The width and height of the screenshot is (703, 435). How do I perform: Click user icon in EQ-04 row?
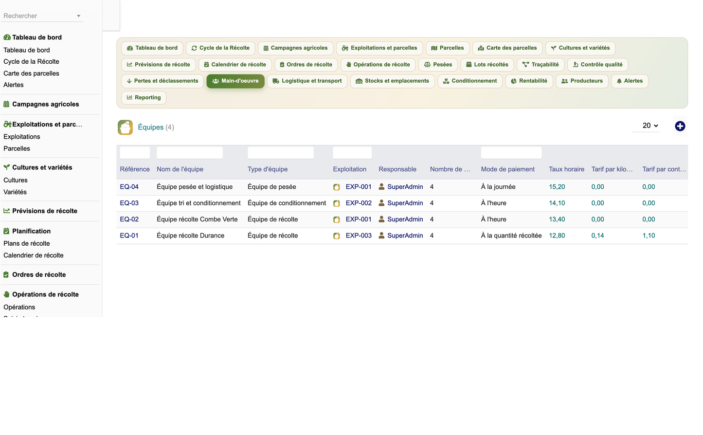tap(382, 187)
